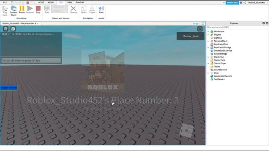Stop the running simulation
The image size is (269, 151).
click(x=38, y=9)
